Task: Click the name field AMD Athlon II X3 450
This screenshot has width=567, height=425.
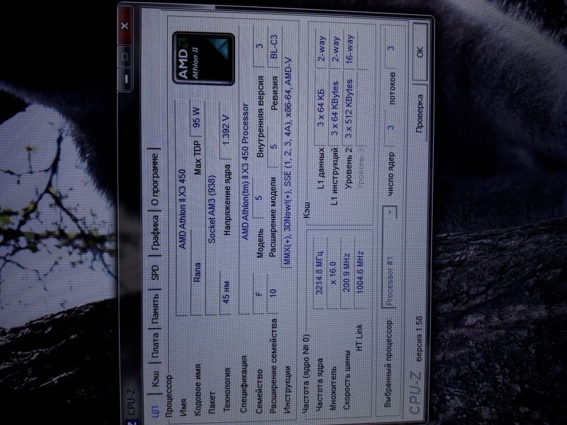Action: tap(182, 209)
